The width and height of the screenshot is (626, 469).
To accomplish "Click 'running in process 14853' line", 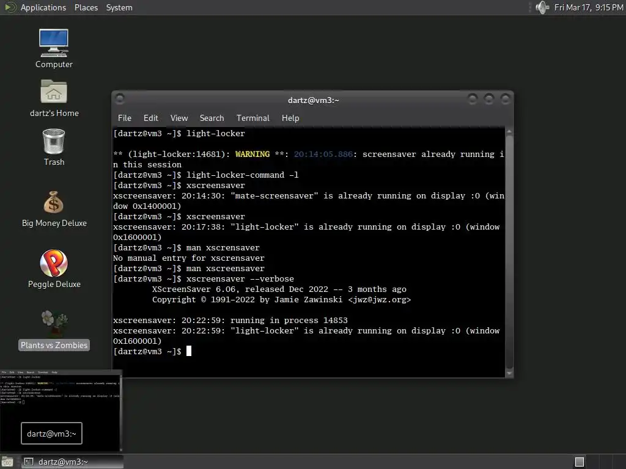I will [230, 320].
